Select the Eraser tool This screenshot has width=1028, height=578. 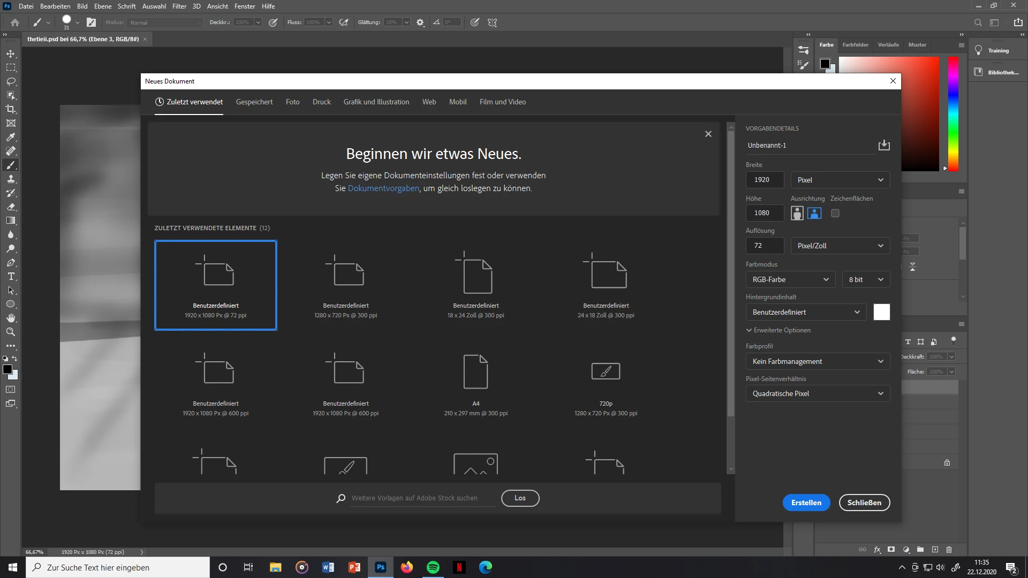pyautogui.click(x=11, y=207)
